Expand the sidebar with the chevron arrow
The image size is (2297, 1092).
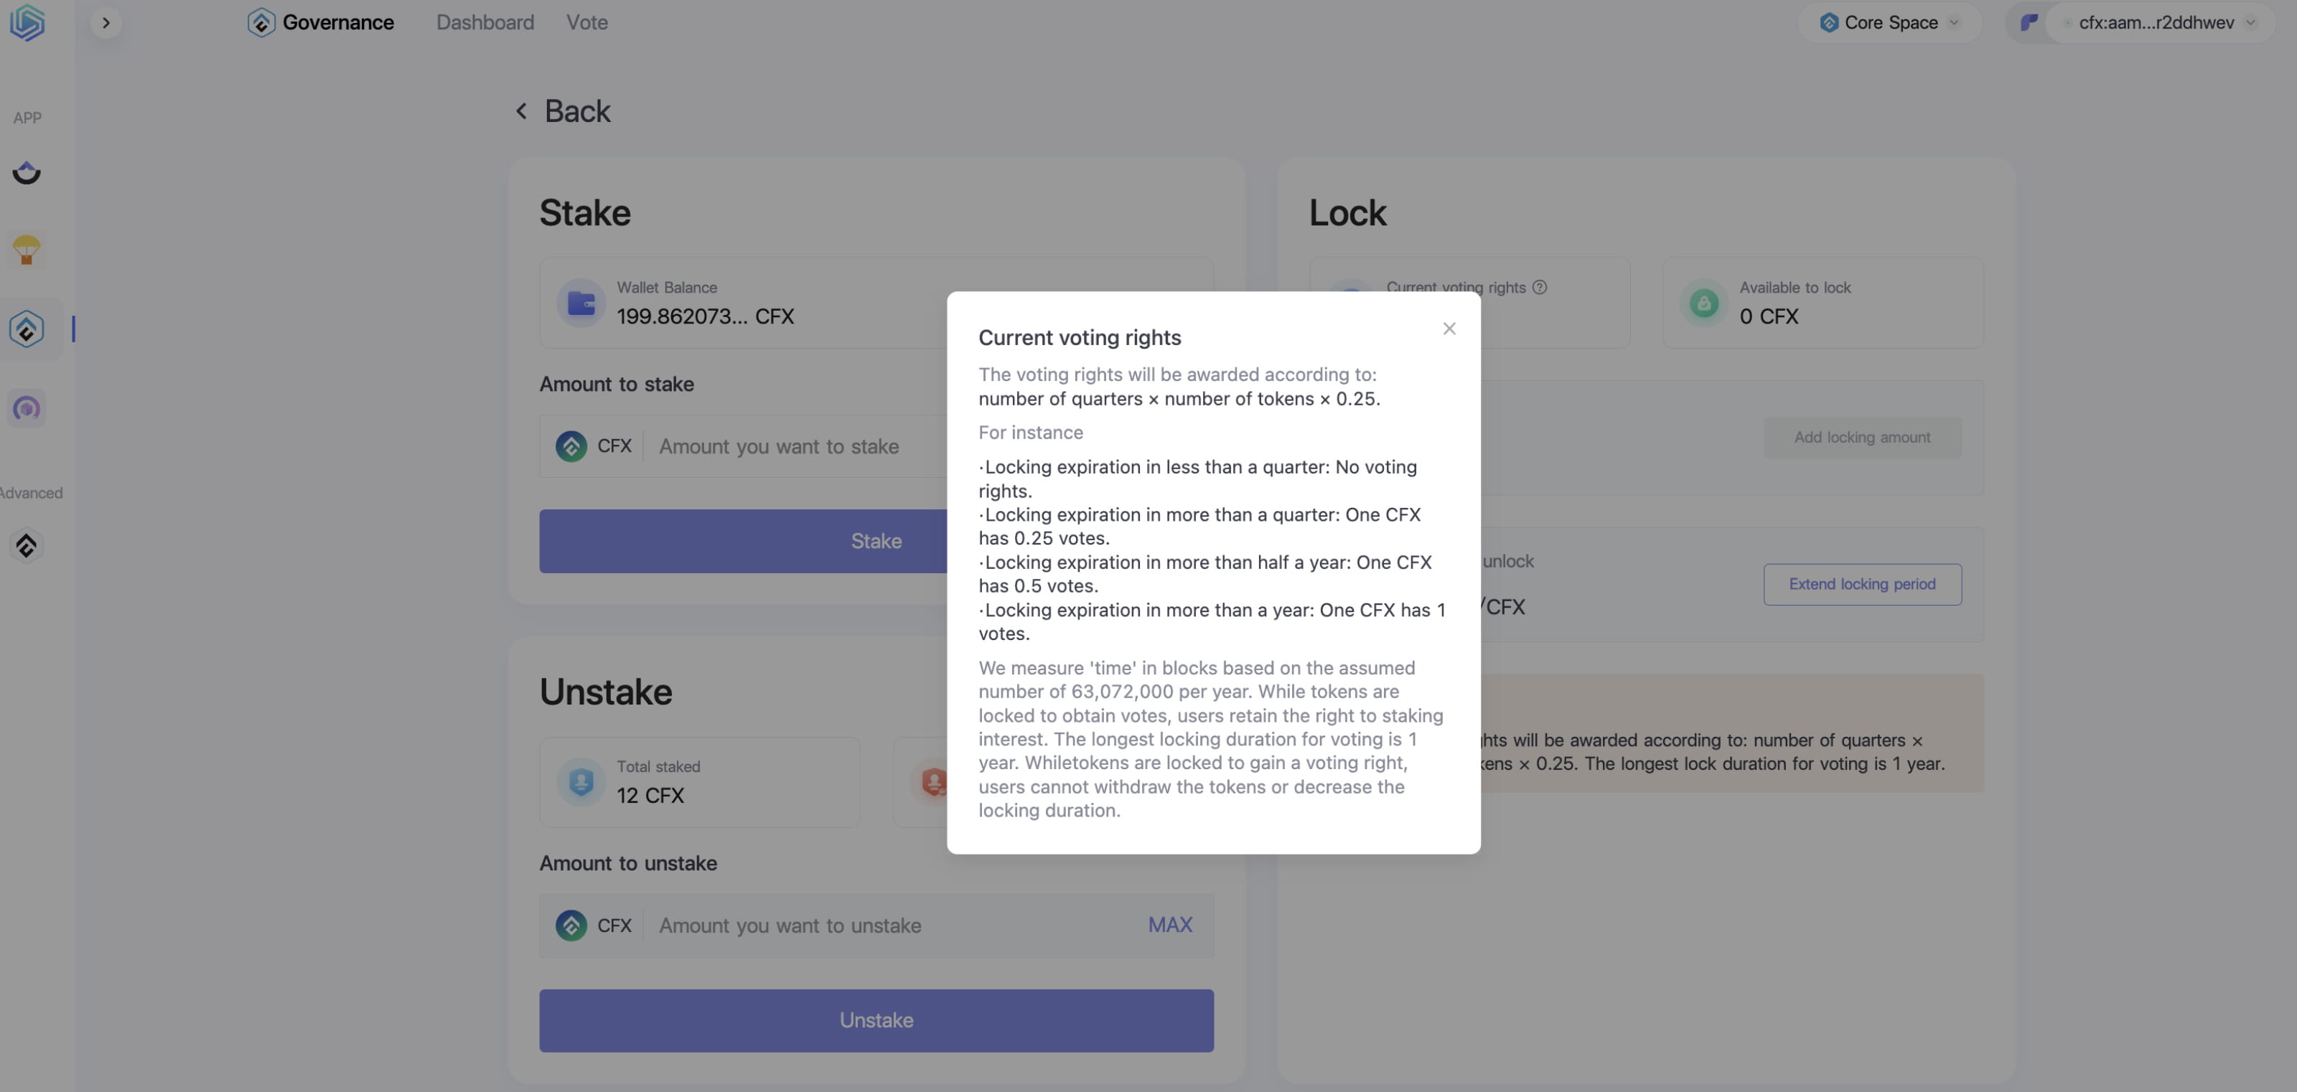point(106,22)
